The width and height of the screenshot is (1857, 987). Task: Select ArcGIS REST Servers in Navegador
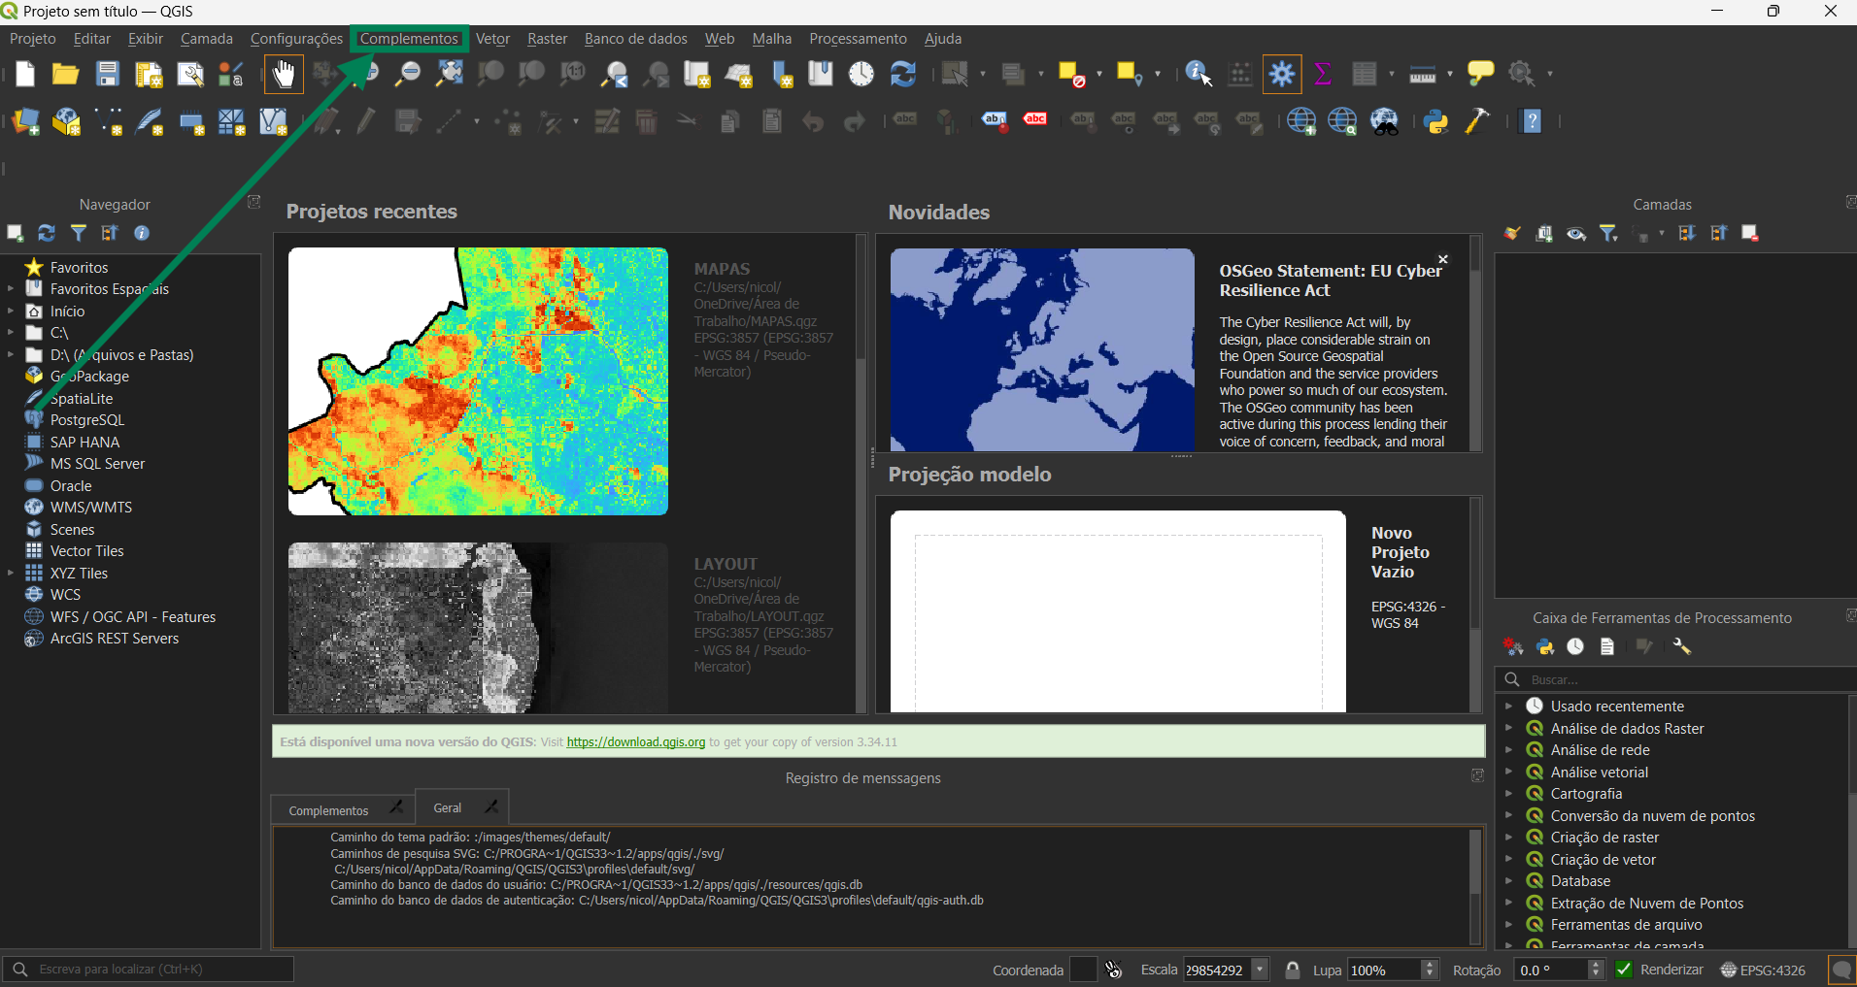pos(115,639)
